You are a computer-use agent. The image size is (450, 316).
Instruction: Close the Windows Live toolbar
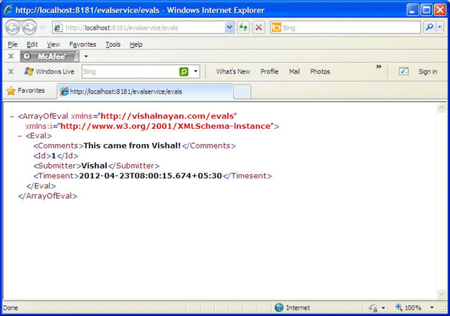[11, 71]
